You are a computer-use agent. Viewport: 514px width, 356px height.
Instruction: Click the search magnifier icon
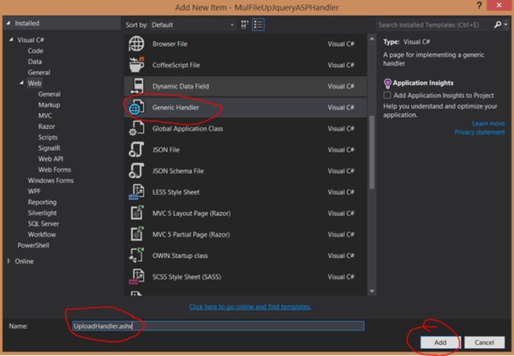pos(497,25)
